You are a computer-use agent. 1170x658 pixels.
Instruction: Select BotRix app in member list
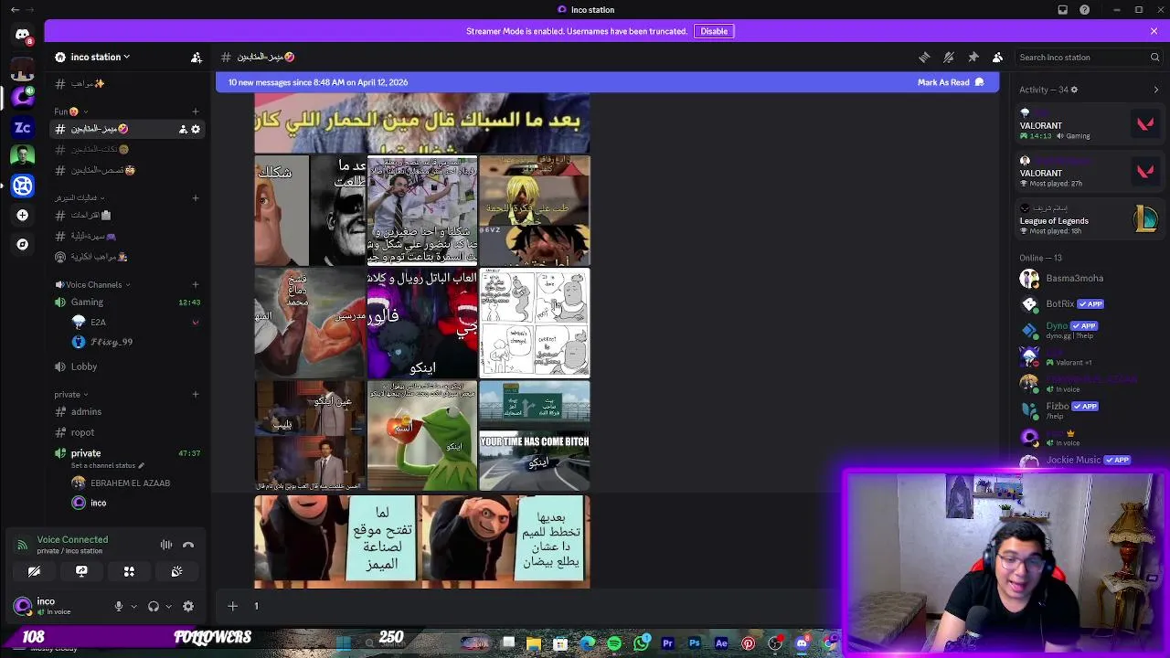(x=1090, y=303)
